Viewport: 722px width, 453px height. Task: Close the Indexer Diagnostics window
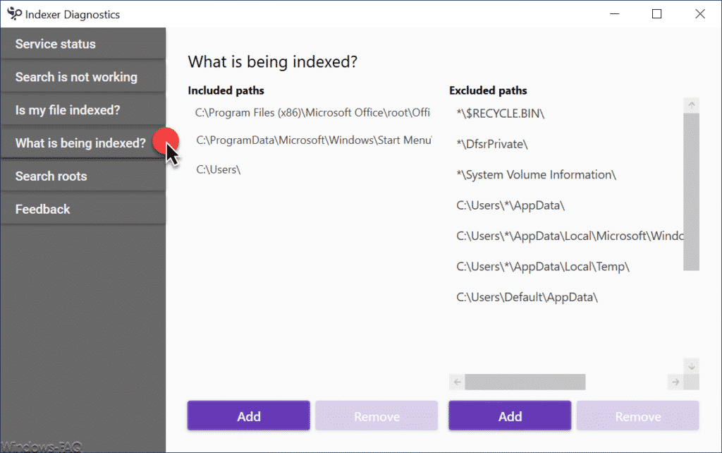point(700,14)
